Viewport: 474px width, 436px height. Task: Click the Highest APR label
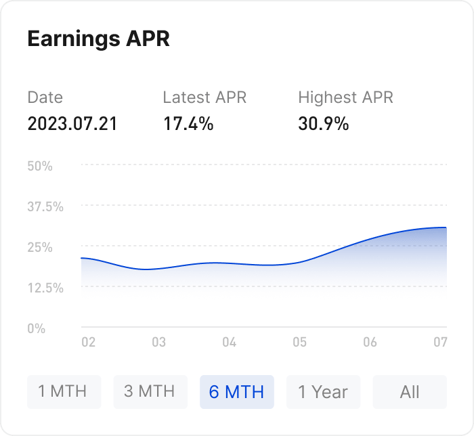pos(345,97)
